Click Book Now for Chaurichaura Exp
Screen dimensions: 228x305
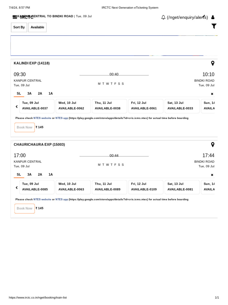25,208
